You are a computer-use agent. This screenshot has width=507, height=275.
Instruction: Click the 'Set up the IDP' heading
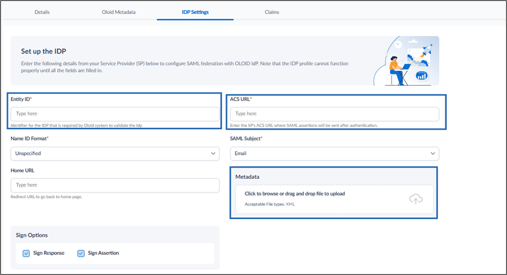tap(44, 51)
